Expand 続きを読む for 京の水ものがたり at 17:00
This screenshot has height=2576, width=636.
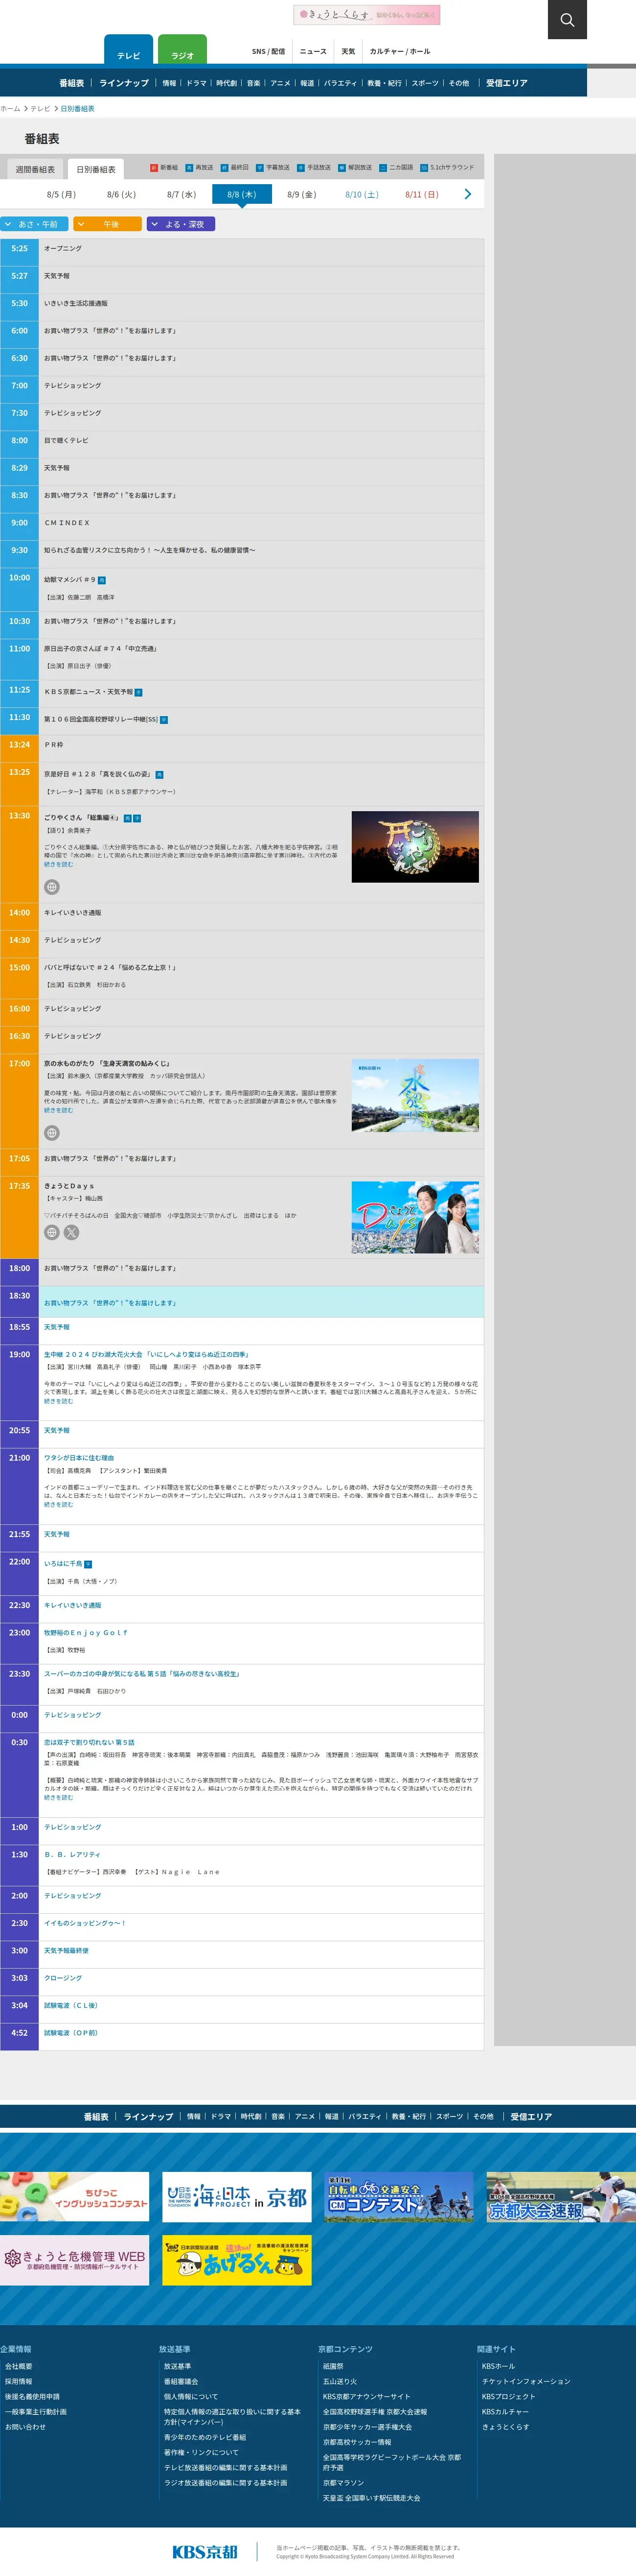tap(58, 1111)
